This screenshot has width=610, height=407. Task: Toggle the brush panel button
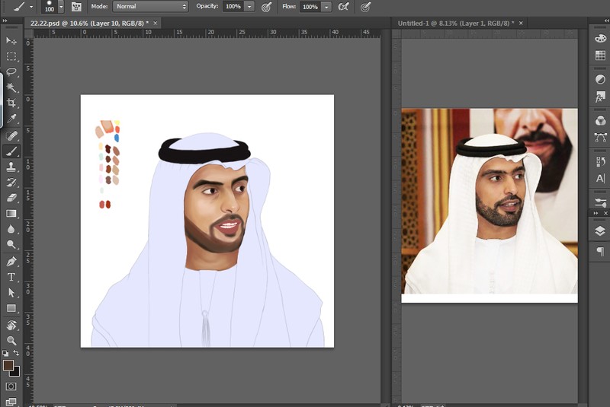pyautogui.click(x=76, y=7)
